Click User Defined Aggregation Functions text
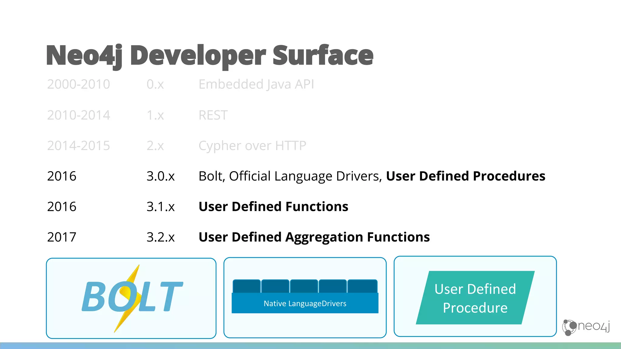The image size is (621, 349). point(314,238)
